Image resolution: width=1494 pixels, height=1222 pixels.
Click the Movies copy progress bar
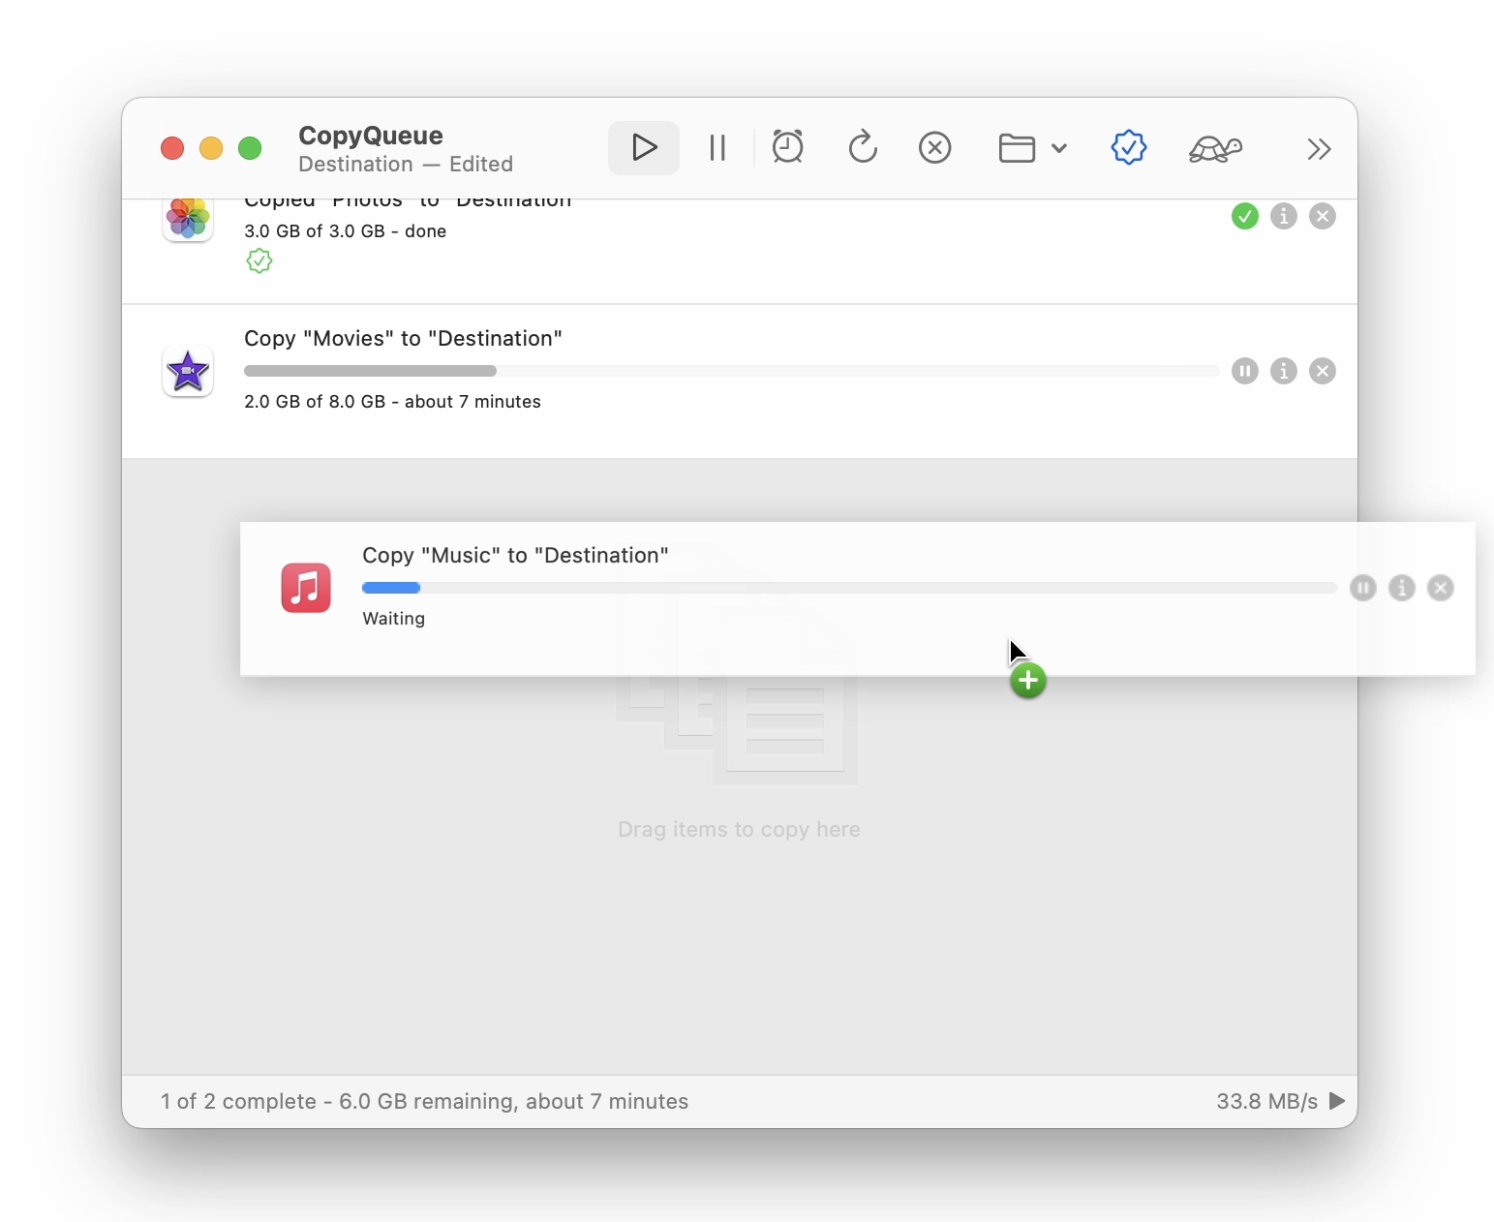tap(731, 371)
